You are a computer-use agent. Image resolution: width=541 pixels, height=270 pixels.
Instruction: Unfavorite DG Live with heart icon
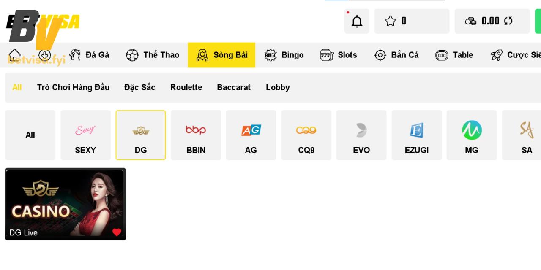117,232
